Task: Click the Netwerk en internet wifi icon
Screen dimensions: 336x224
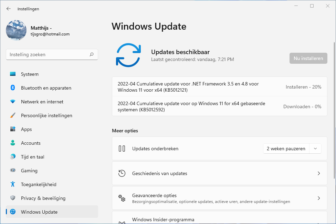Action: pos(13,102)
